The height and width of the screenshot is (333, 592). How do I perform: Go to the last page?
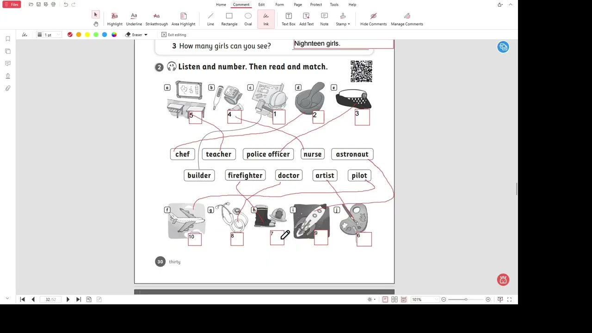78,299
